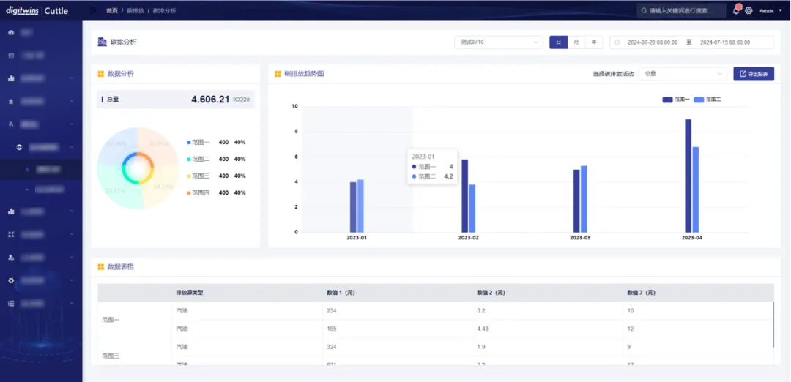Go to 碳排放 in the breadcrumb
791x382 pixels.
pyautogui.click(x=135, y=10)
